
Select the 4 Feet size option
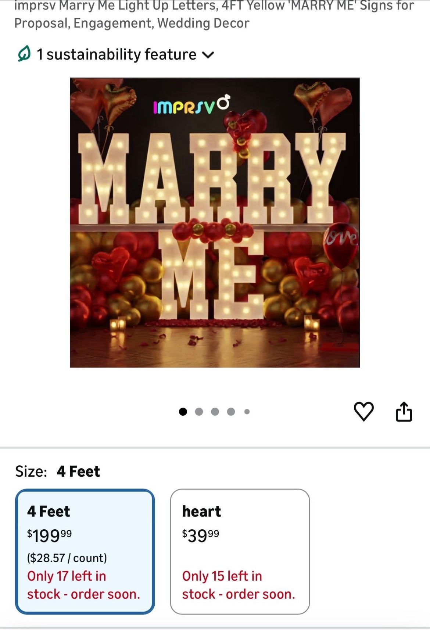click(85, 551)
